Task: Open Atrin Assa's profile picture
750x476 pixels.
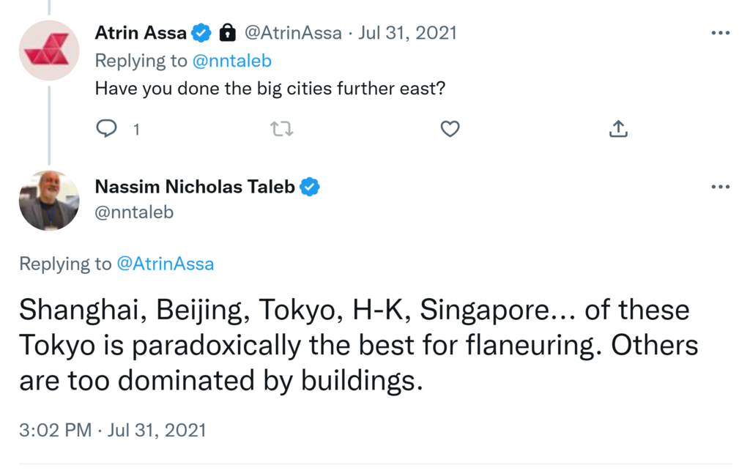Action: 49,50
